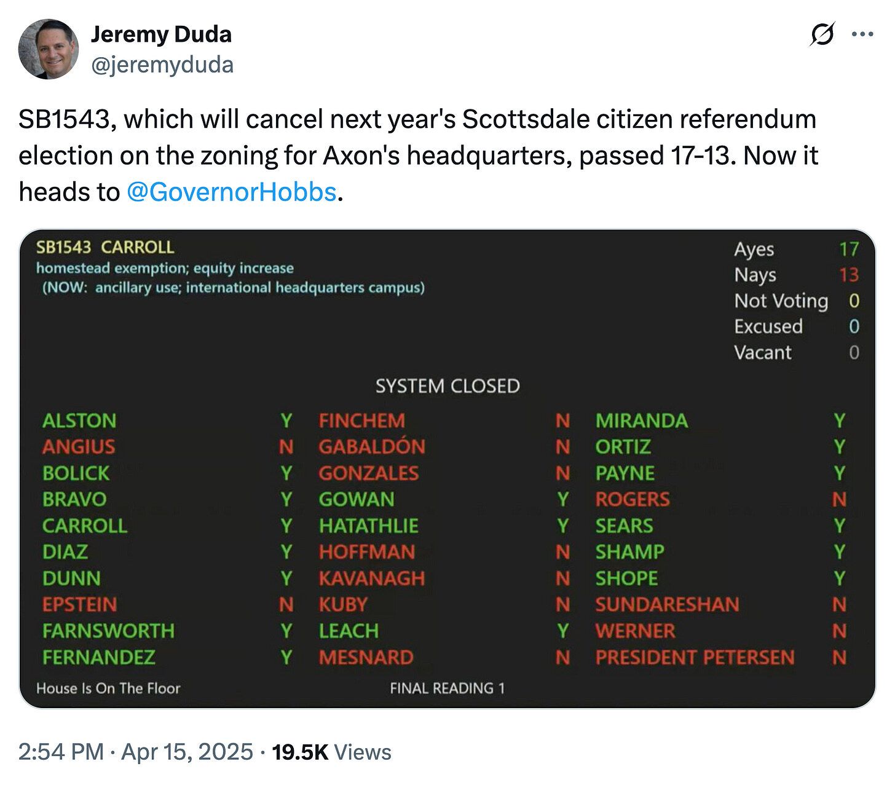This screenshot has height=785, width=895.
Task: Click the Ayes 17 count in image
Action: [796, 249]
